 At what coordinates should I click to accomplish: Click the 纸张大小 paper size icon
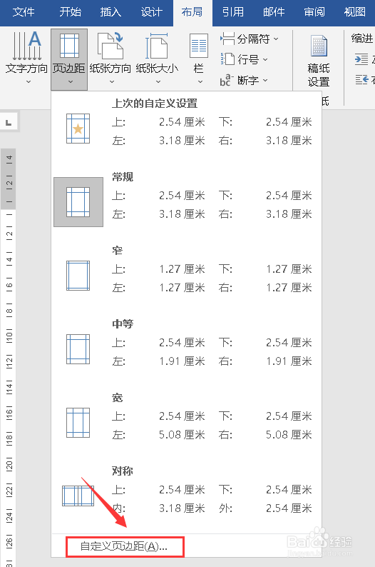point(157,46)
